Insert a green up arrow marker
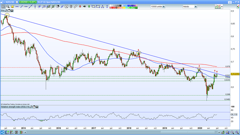This screenshot has width=240, height=135. pos(89,7)
